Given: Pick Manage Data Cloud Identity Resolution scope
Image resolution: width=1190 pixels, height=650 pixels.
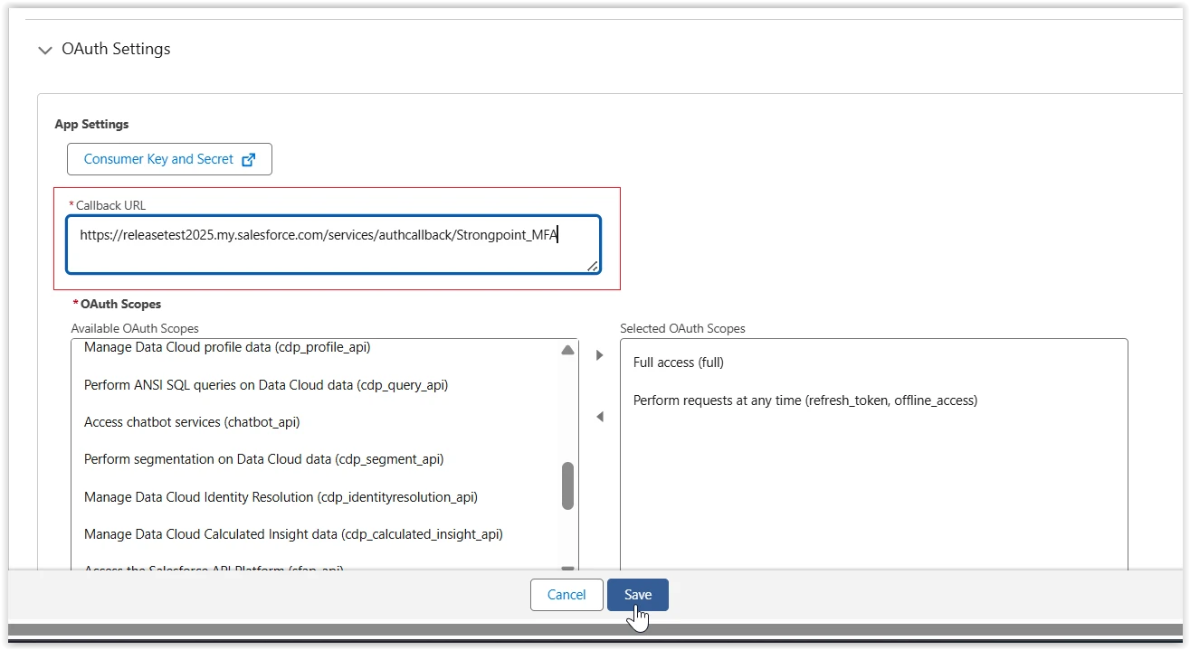Looking at the screenshot, I should point(281,497).
